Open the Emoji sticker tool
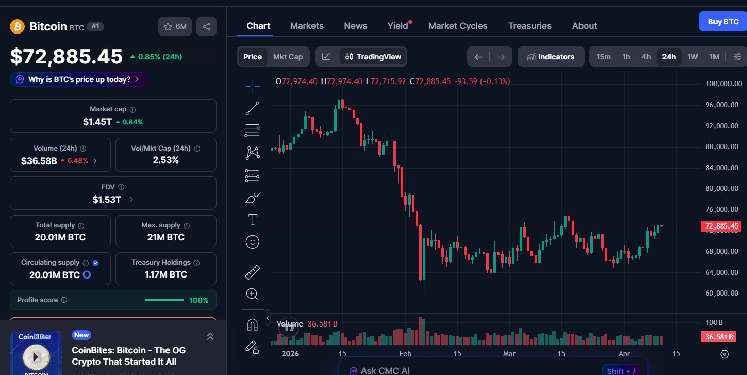Image resolution: width=747 pixels, height=375 pixels. coord(252,241)
